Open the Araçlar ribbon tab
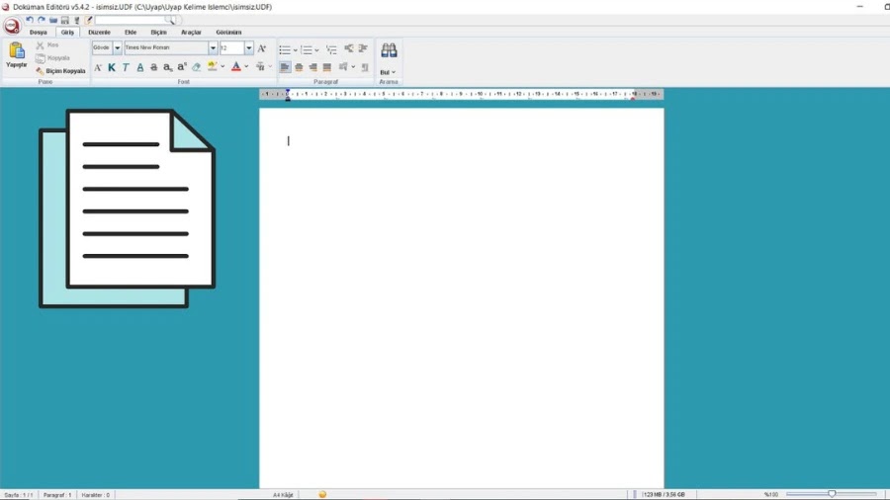Viewport: 890px width, 500px height. click(x=191, y=33)
